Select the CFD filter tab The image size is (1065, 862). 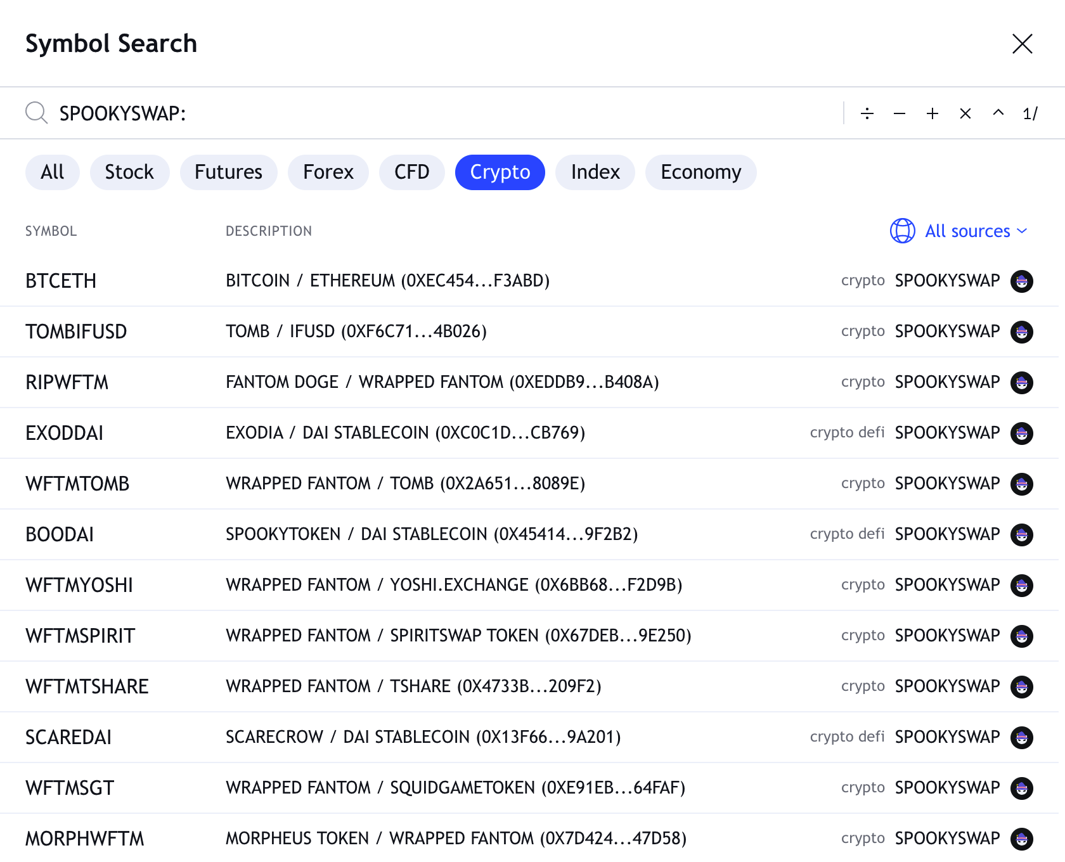coord(412,172)
